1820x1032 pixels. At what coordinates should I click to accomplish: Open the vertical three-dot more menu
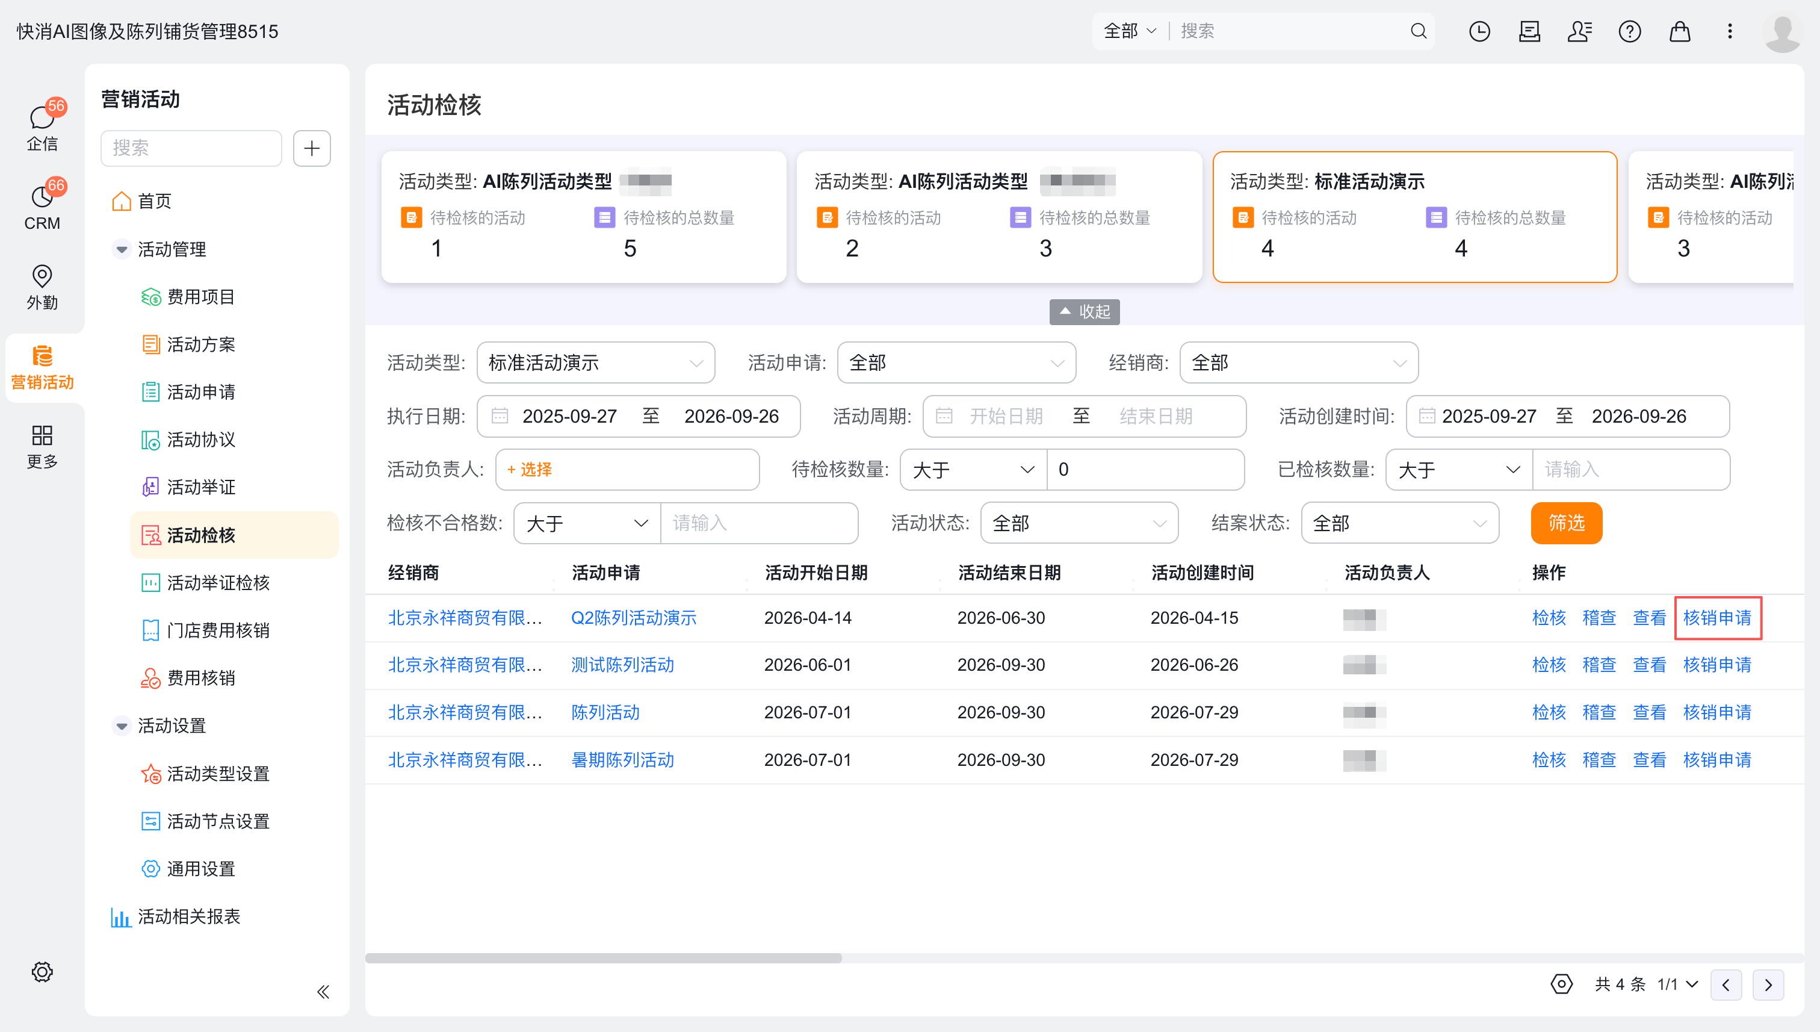pyautogui.click(x=1729, y=31)
